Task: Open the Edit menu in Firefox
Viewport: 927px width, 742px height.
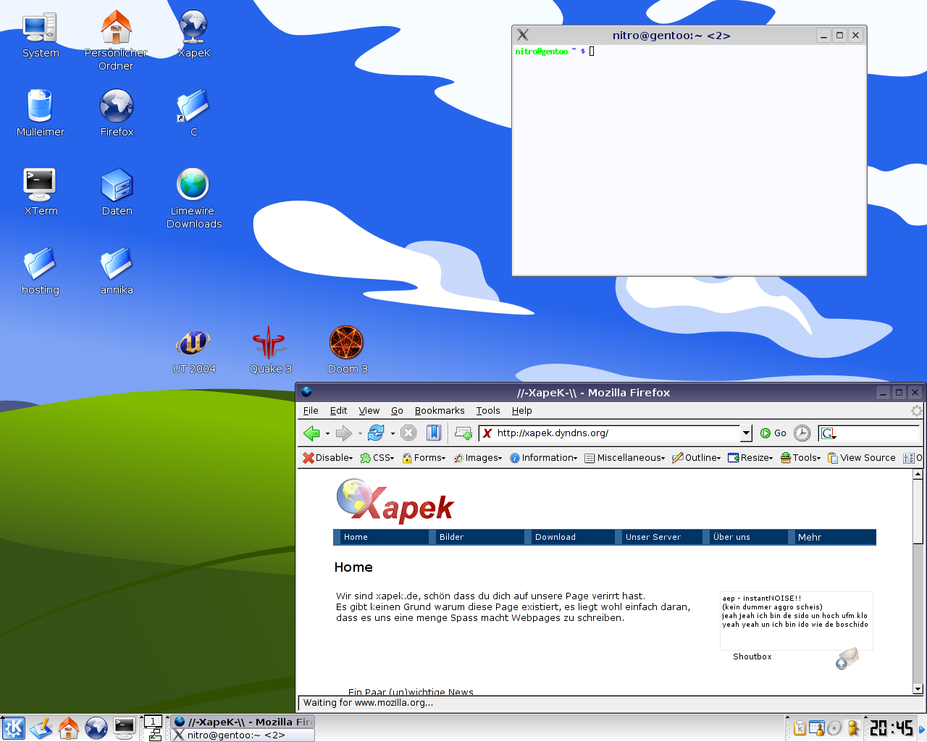Action: point(338,411)
